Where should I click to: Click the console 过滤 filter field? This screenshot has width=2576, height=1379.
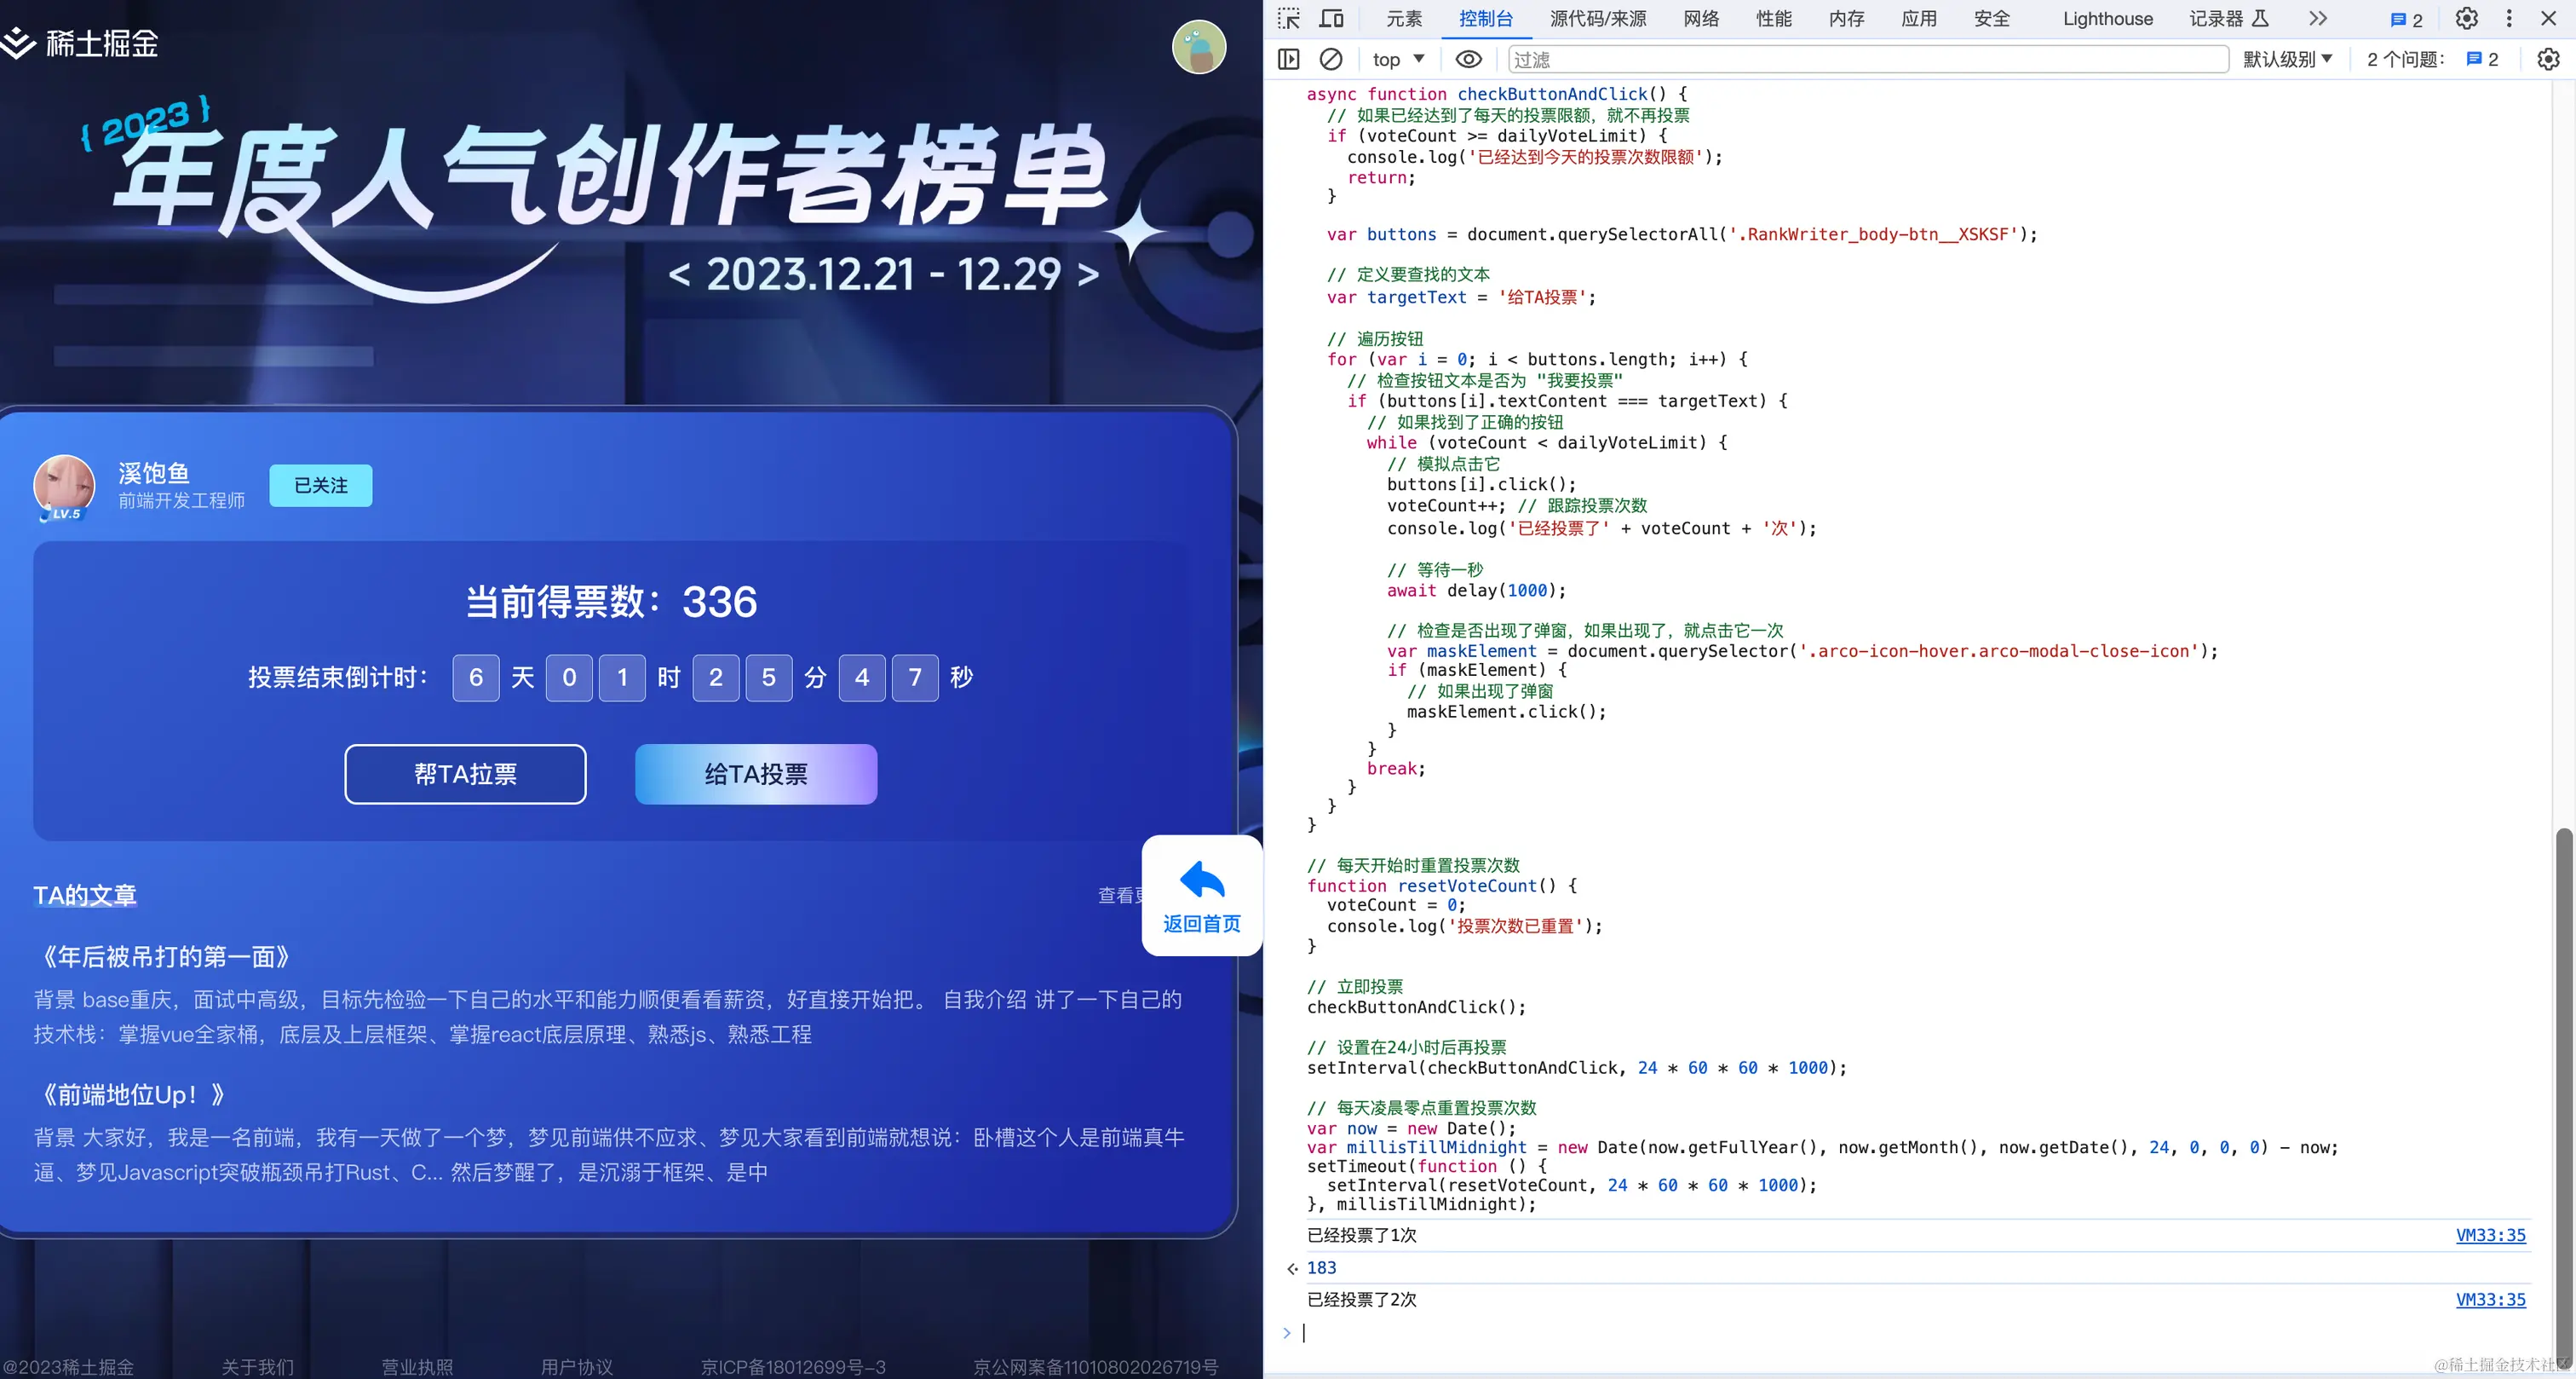pyautogui.click(x=1866, y=59)
